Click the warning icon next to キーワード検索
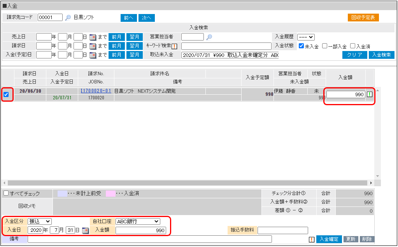 (175, 46)
